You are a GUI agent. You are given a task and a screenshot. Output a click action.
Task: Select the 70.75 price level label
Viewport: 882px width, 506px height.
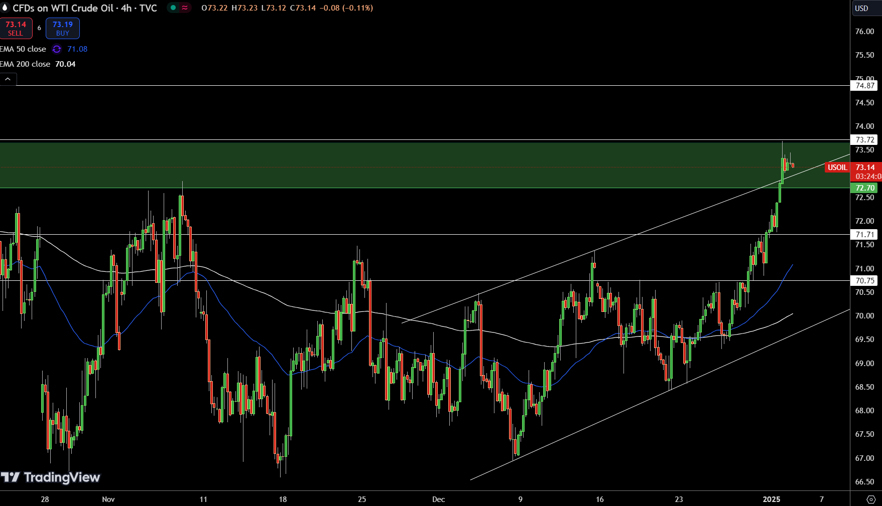coord(865,281)
